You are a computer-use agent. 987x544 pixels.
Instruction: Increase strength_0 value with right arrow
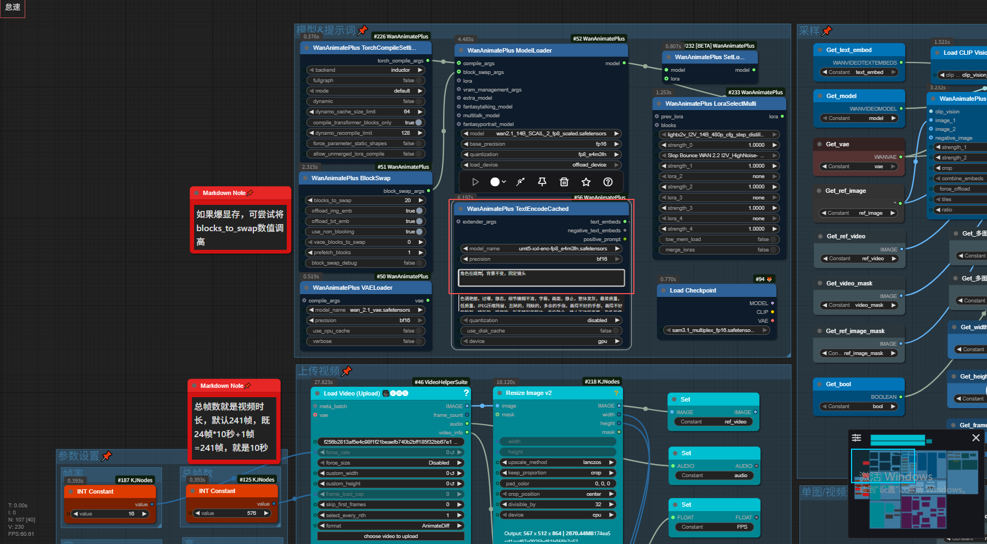pyautogui.click(x=774, y=145)
